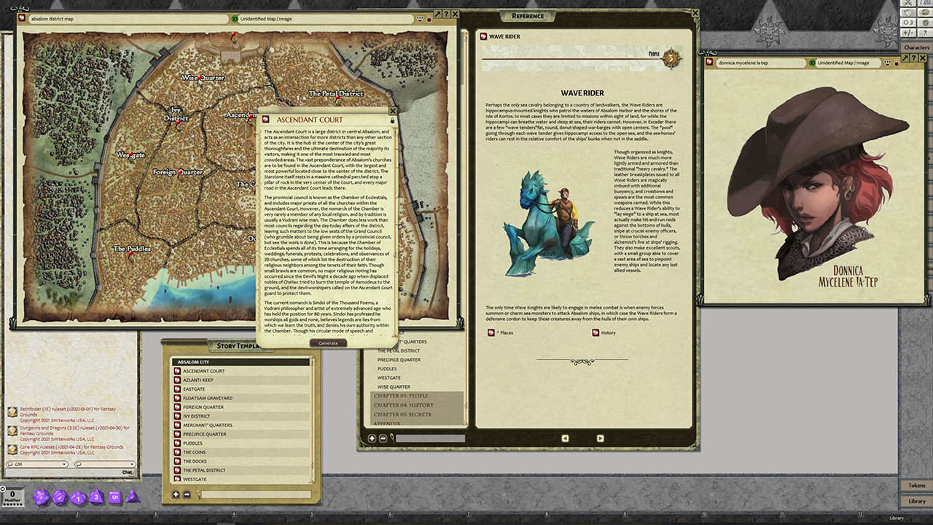
Task: Toggle the lock on the Ascendant Court window
Action: [x=393, y=120]
